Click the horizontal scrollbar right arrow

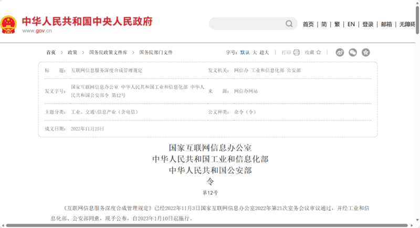[x=412, y=225]
